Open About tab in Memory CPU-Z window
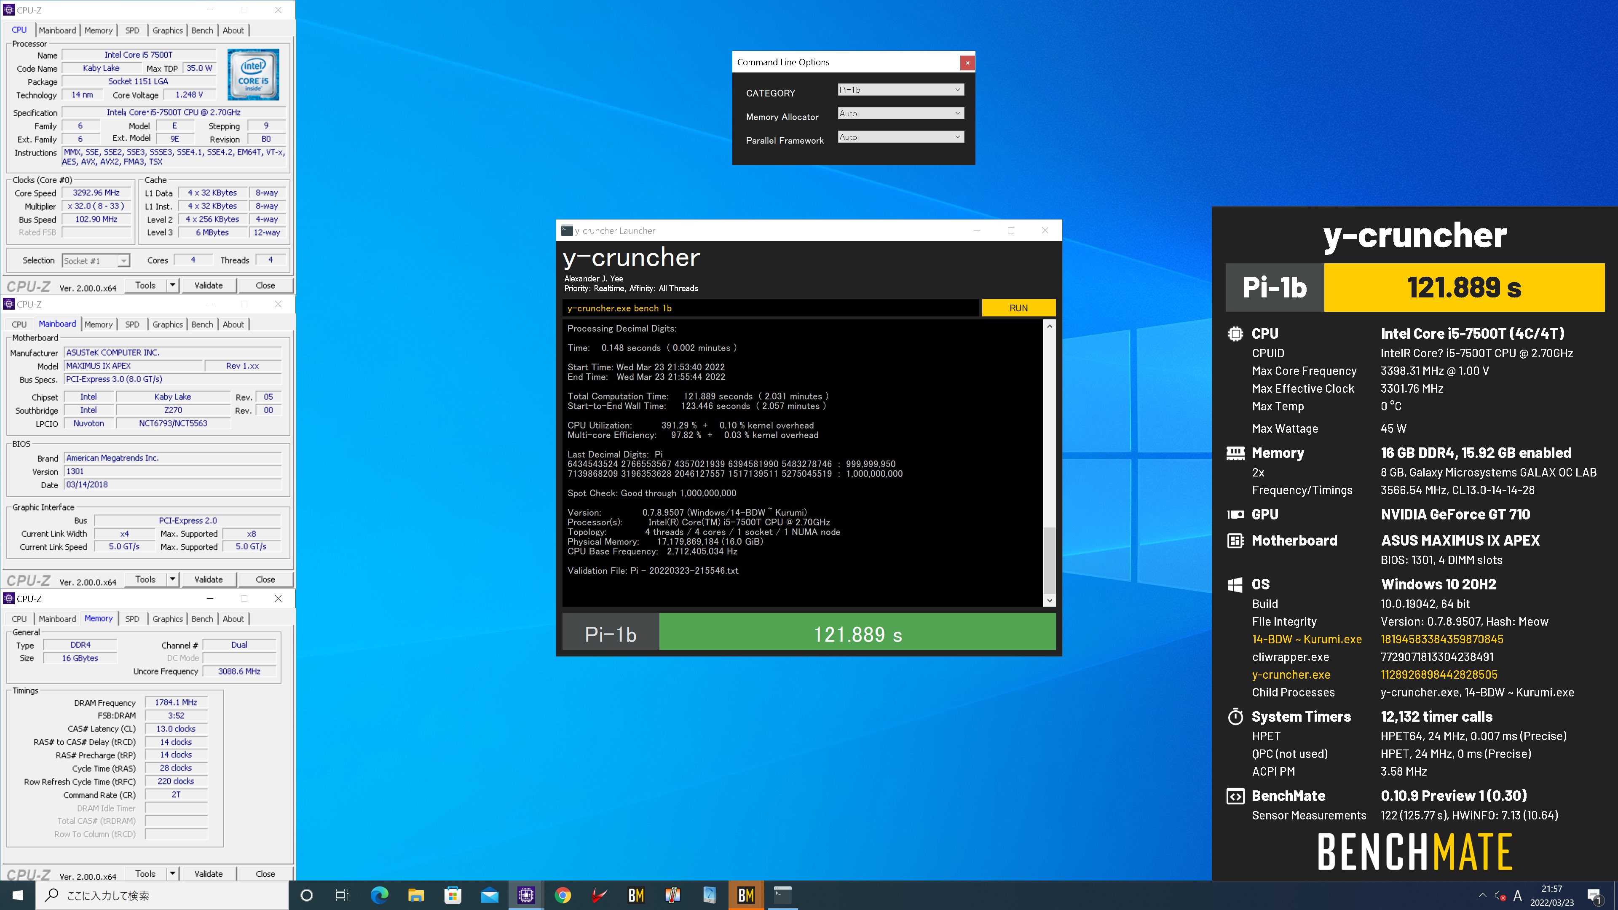Image resolution: width=1618 pixels, height=910 pixels. pos(233,618)
